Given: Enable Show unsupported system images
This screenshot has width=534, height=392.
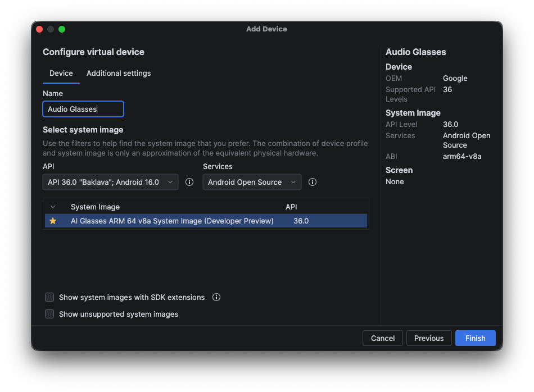Looking at the screenshot, I should (x=49, y=314).
